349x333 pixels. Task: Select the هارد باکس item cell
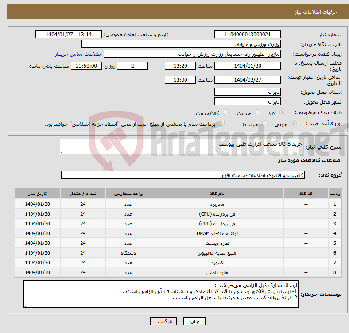[217, 272]
